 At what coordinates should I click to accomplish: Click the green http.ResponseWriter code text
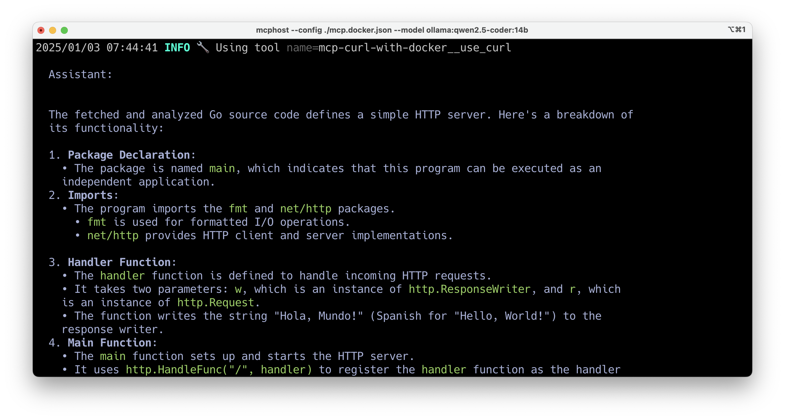click(469, 289)
